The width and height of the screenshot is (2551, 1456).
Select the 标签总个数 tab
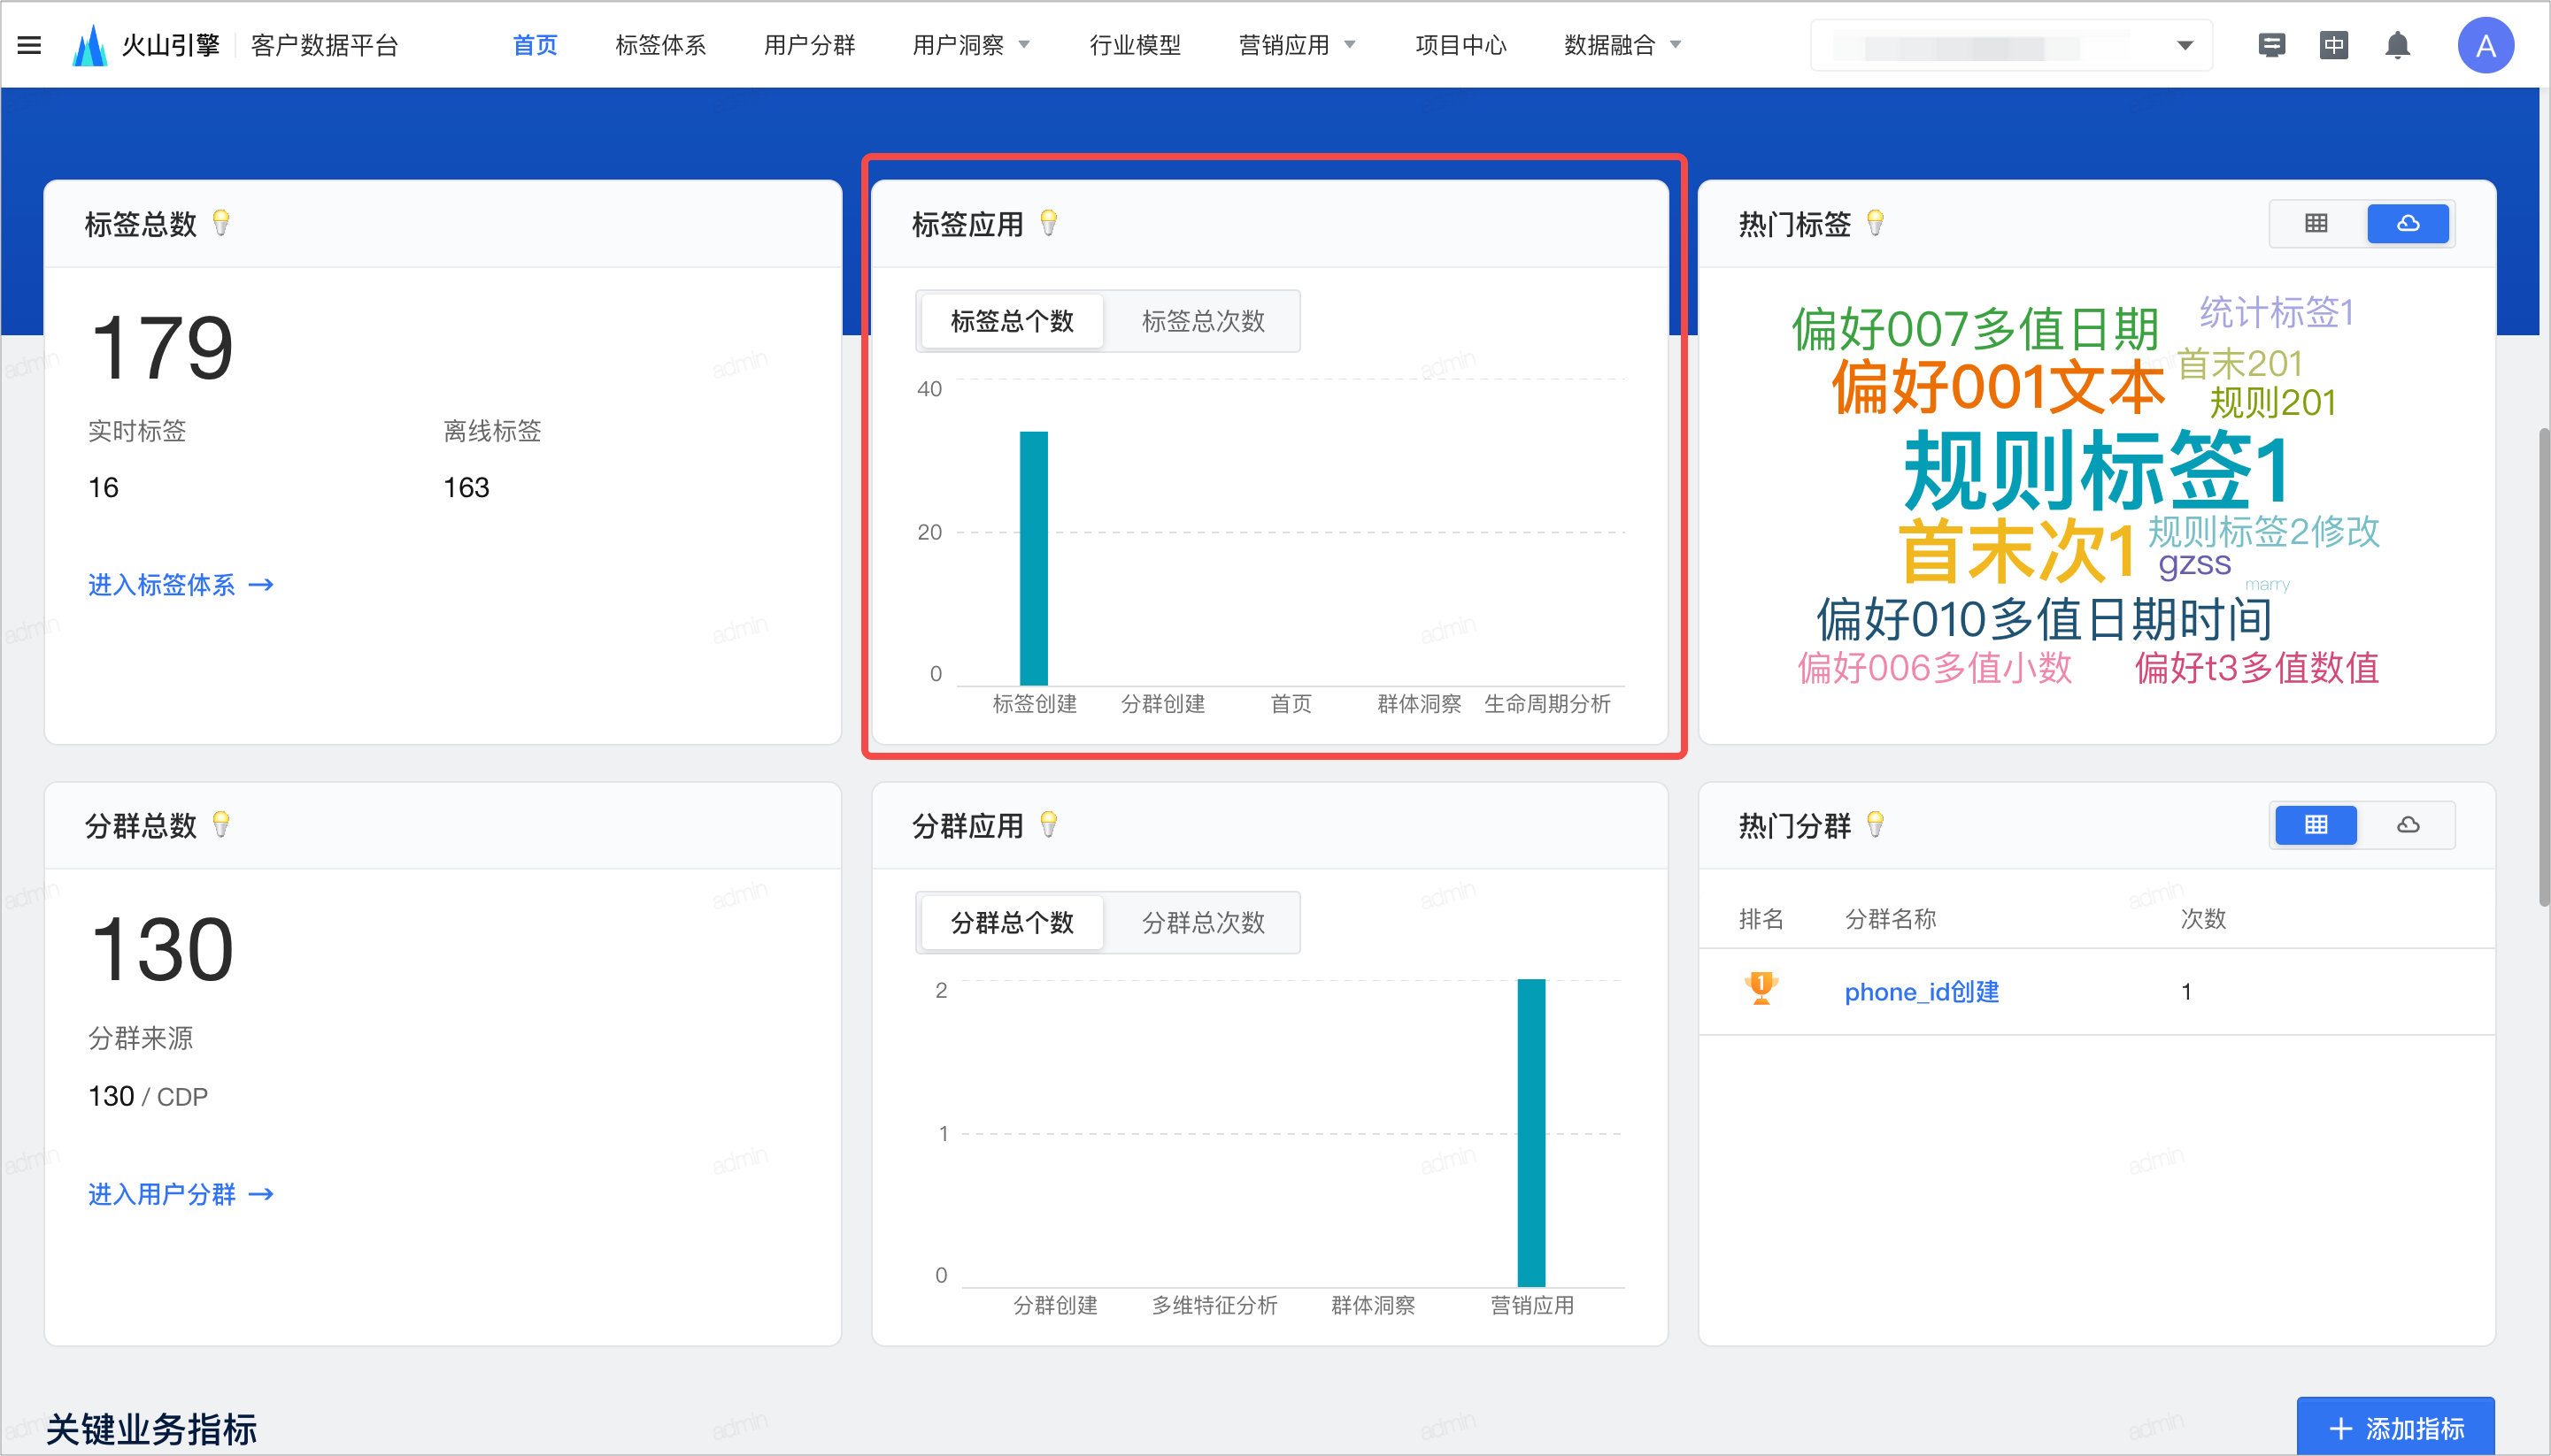pos(1012,321)
